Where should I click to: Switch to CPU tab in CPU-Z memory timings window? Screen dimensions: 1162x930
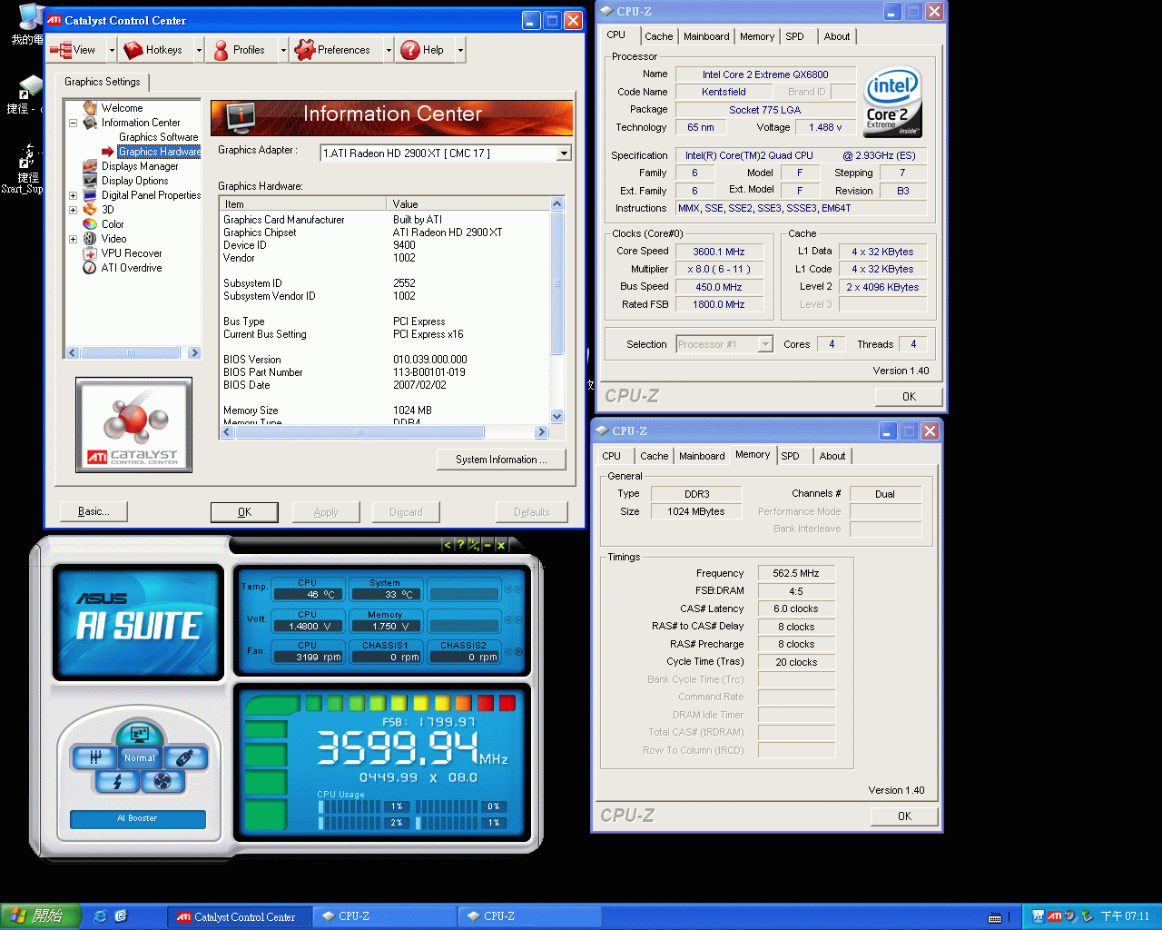[612, 456]
